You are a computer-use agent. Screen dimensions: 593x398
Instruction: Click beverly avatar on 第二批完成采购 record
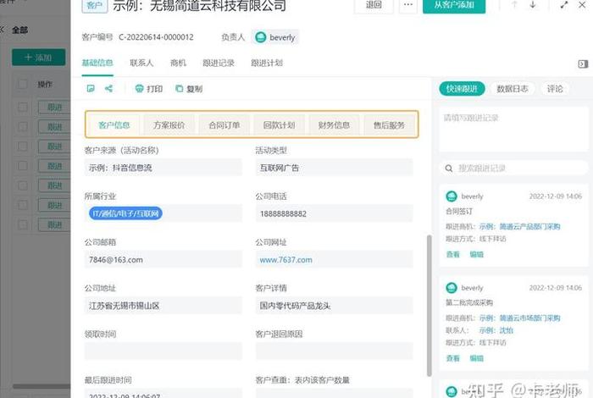coord(452,288)
